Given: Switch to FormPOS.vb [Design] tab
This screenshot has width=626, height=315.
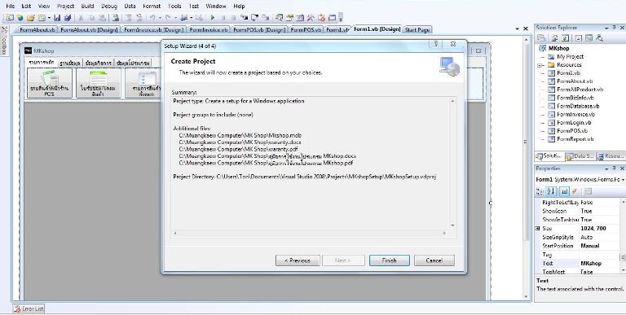Looking at the screenshot, I should pyautogui.click(x=259, y=30).
